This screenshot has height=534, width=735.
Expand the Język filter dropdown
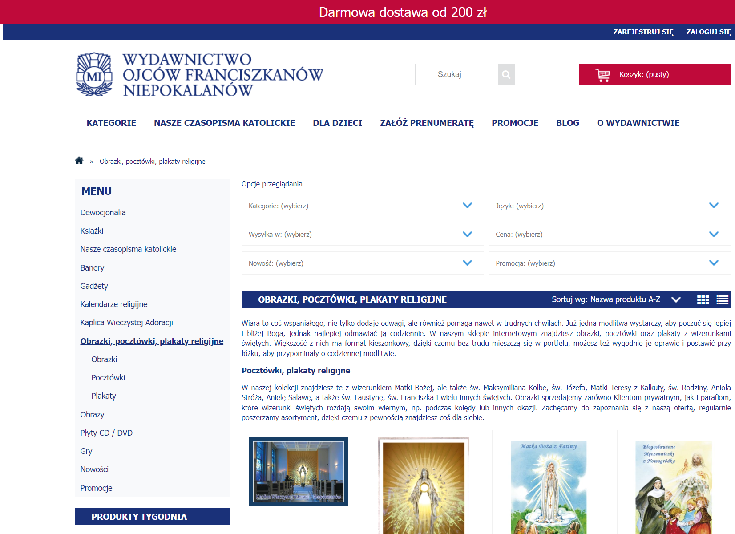tap(610, 206)
